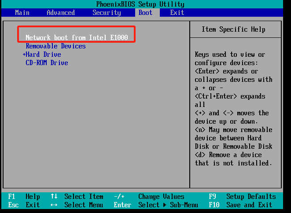Click the "<d> Remove a device" help line
Viewport: 291px width, 213px height.
(x=228, y=155)
